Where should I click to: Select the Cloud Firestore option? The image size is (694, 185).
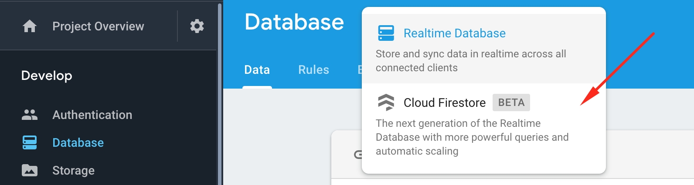coord(444,103)
